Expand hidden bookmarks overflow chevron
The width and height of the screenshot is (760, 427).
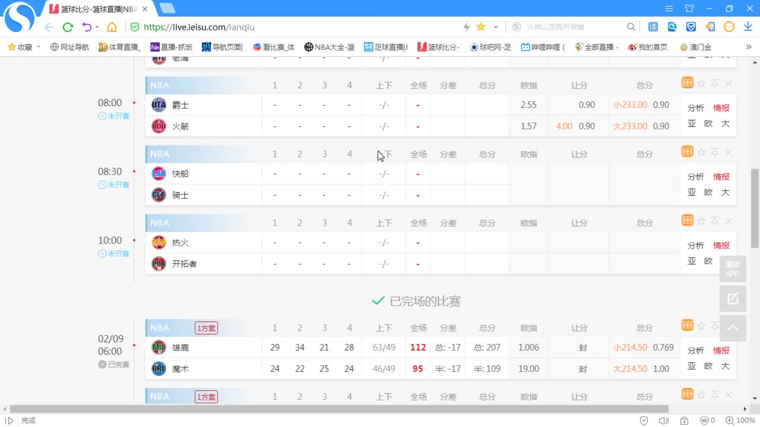point(749,47)
